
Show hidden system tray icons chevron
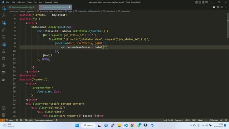click(191, 125)
